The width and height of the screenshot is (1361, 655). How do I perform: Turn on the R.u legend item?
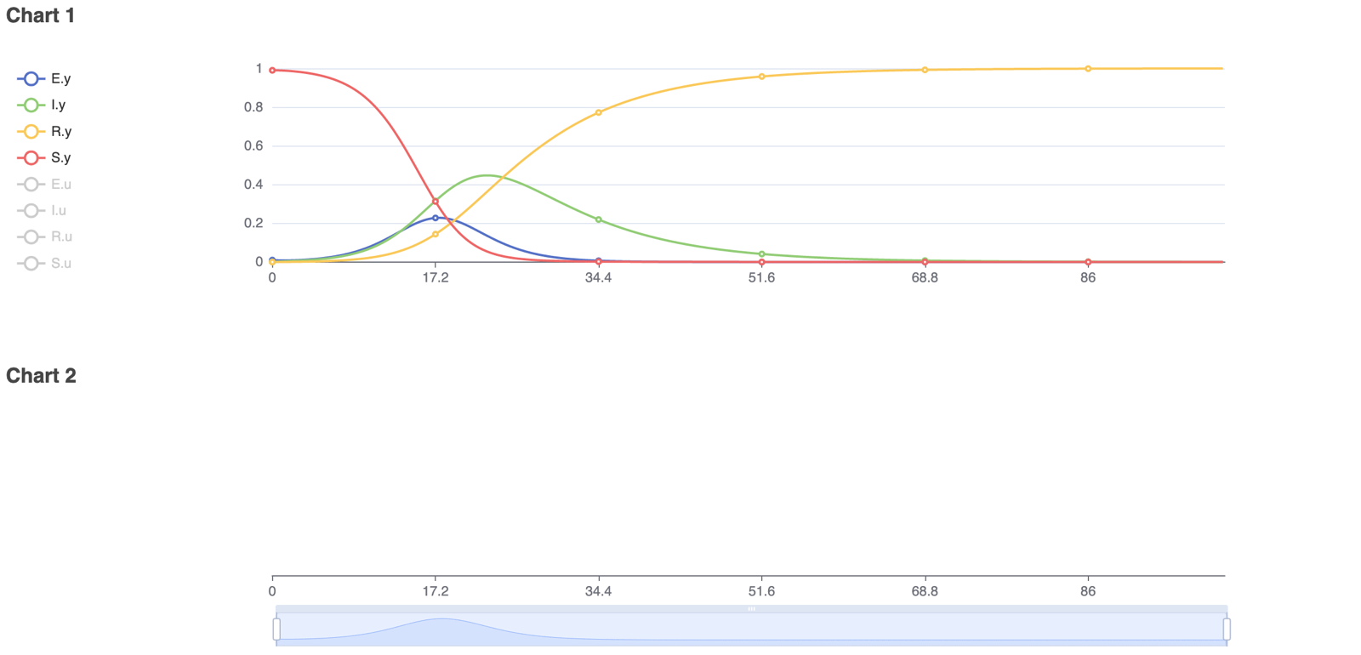coord(44,236)
